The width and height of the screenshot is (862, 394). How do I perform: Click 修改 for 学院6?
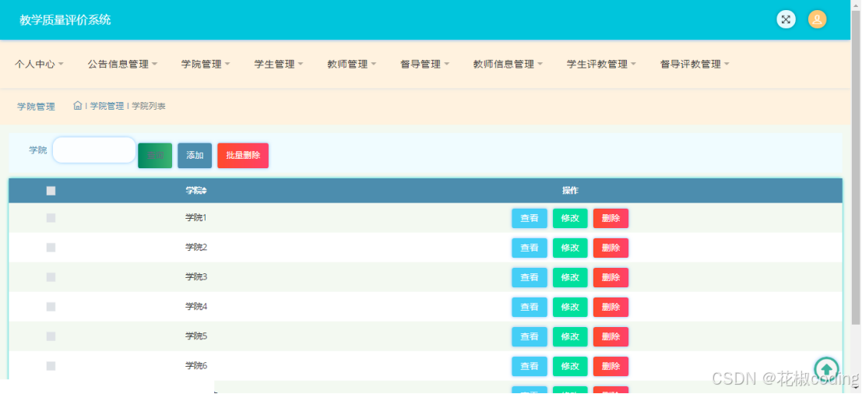click(x=570, y=367)
